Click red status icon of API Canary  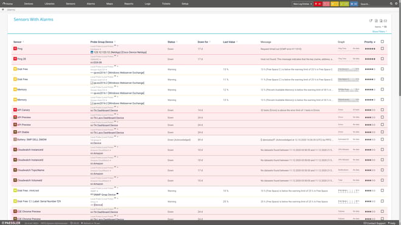(x=15, y=109)
